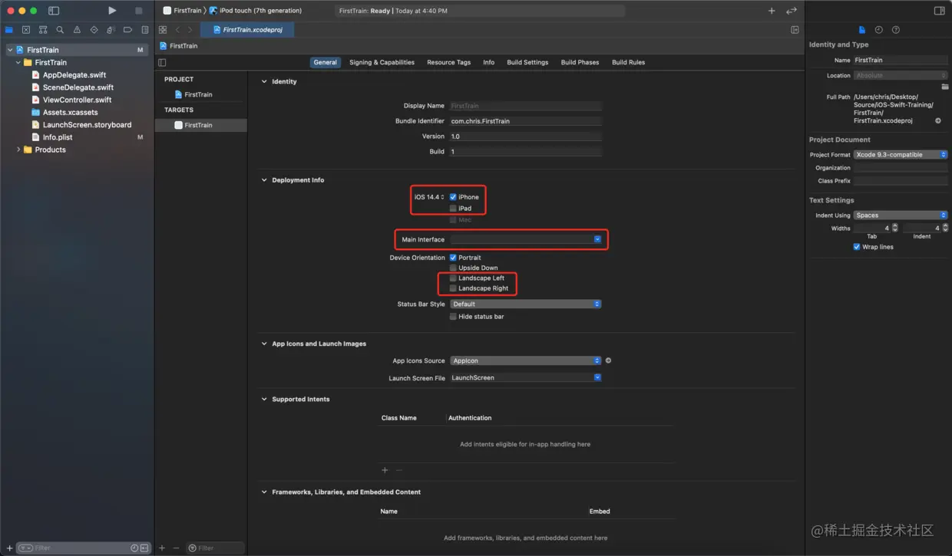The width and height of the screenshot is (952, 556).
Task: Click the Version field
Action: 526,137
